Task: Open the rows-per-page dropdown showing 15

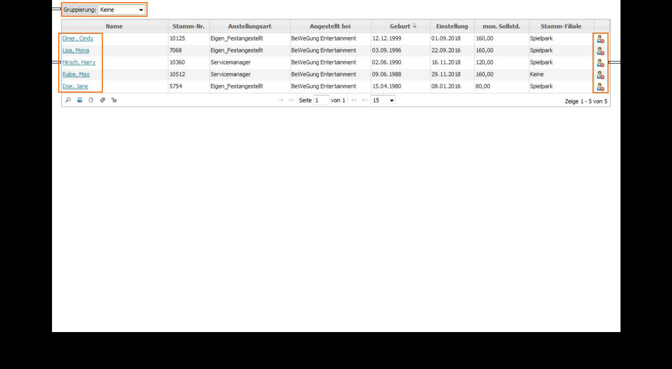Action: 383,100
